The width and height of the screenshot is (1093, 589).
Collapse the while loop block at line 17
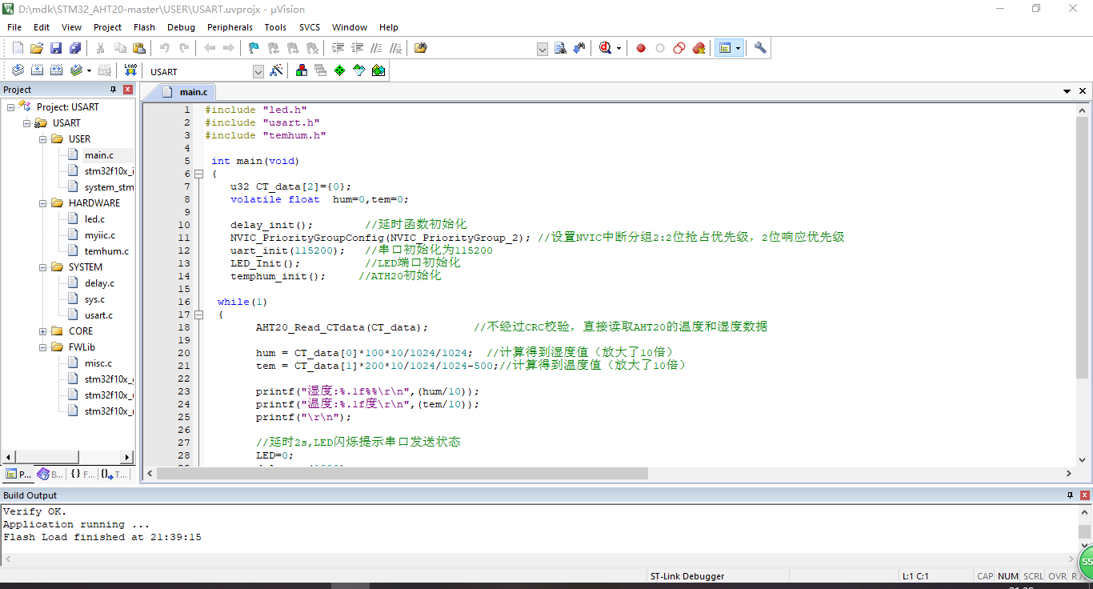(x=198, y=315)
